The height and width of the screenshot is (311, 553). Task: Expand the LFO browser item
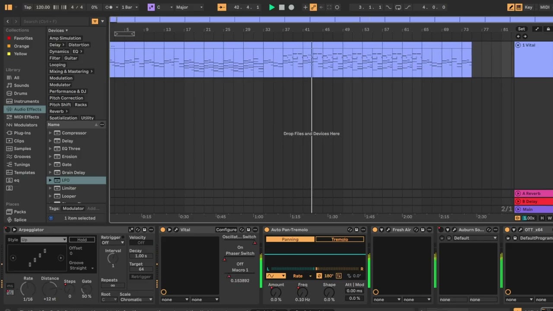50,180
